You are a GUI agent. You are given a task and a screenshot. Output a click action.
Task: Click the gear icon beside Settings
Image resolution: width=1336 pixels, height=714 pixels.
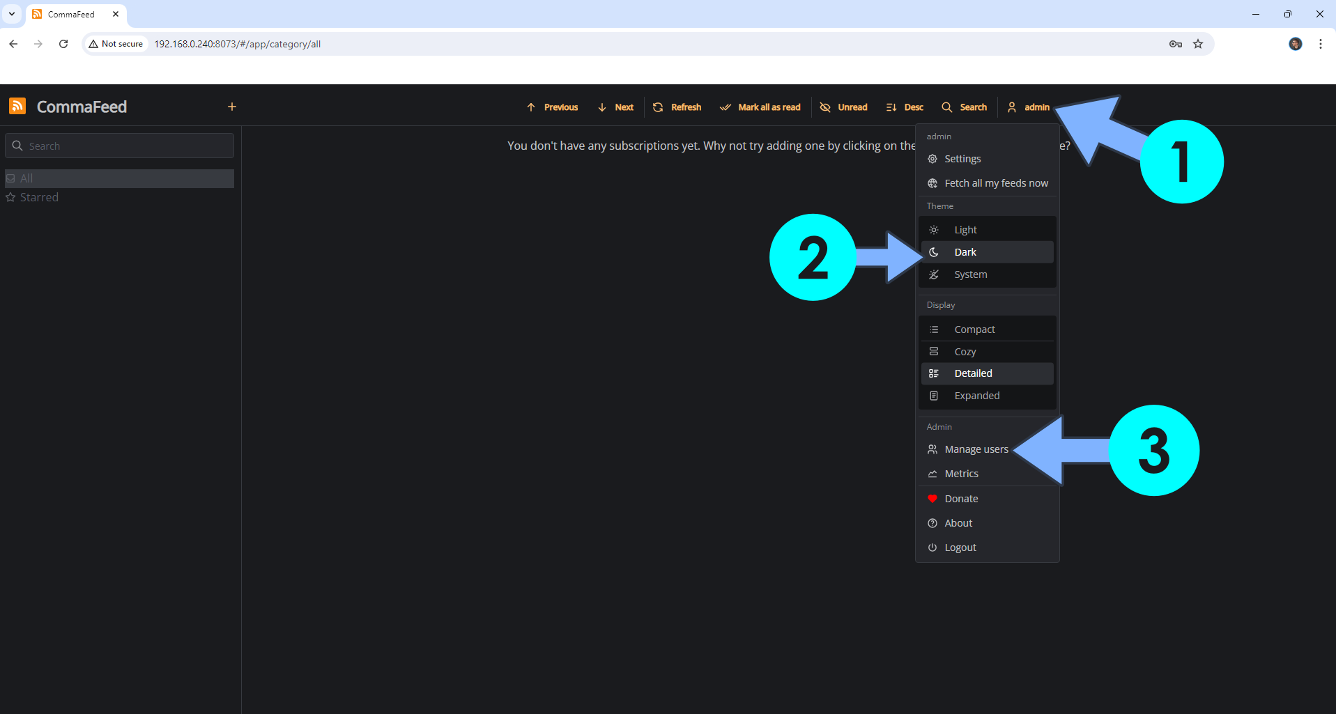pos(932,159)
